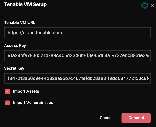Viewport: 156px width, 127px height.
Task: Click the red checkmark beside Import Vulnerabilities
Action: (7, 103)
